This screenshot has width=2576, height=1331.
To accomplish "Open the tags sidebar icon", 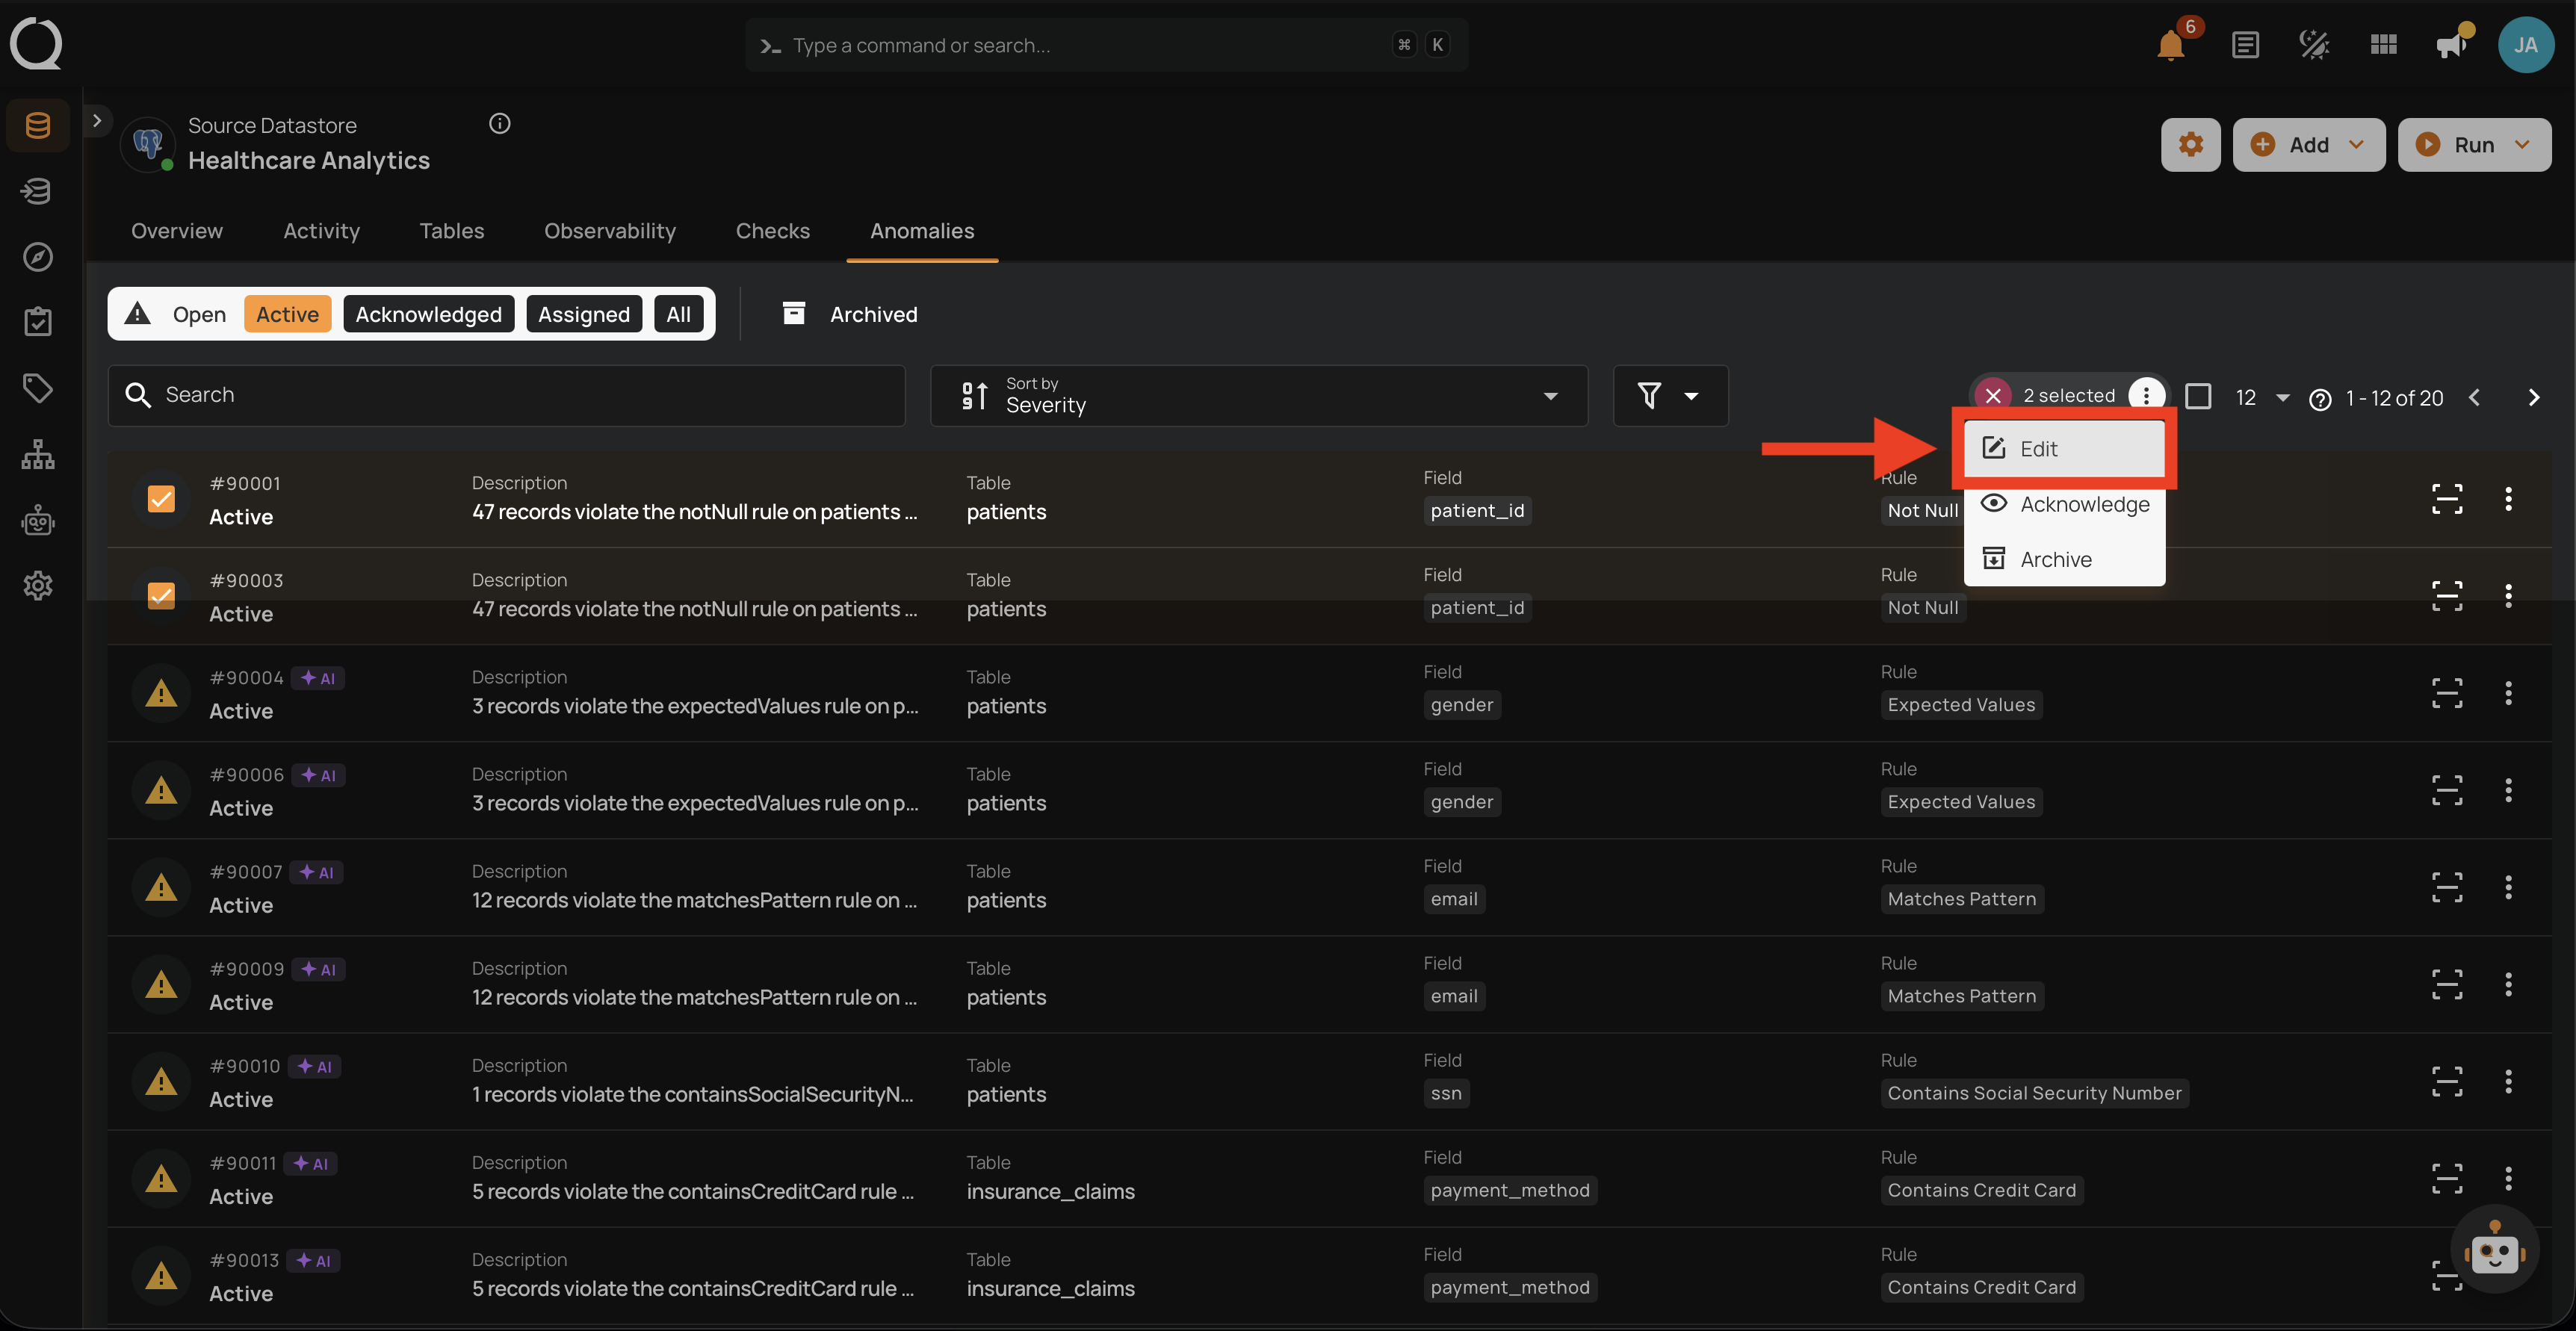I will click(38, 388).
